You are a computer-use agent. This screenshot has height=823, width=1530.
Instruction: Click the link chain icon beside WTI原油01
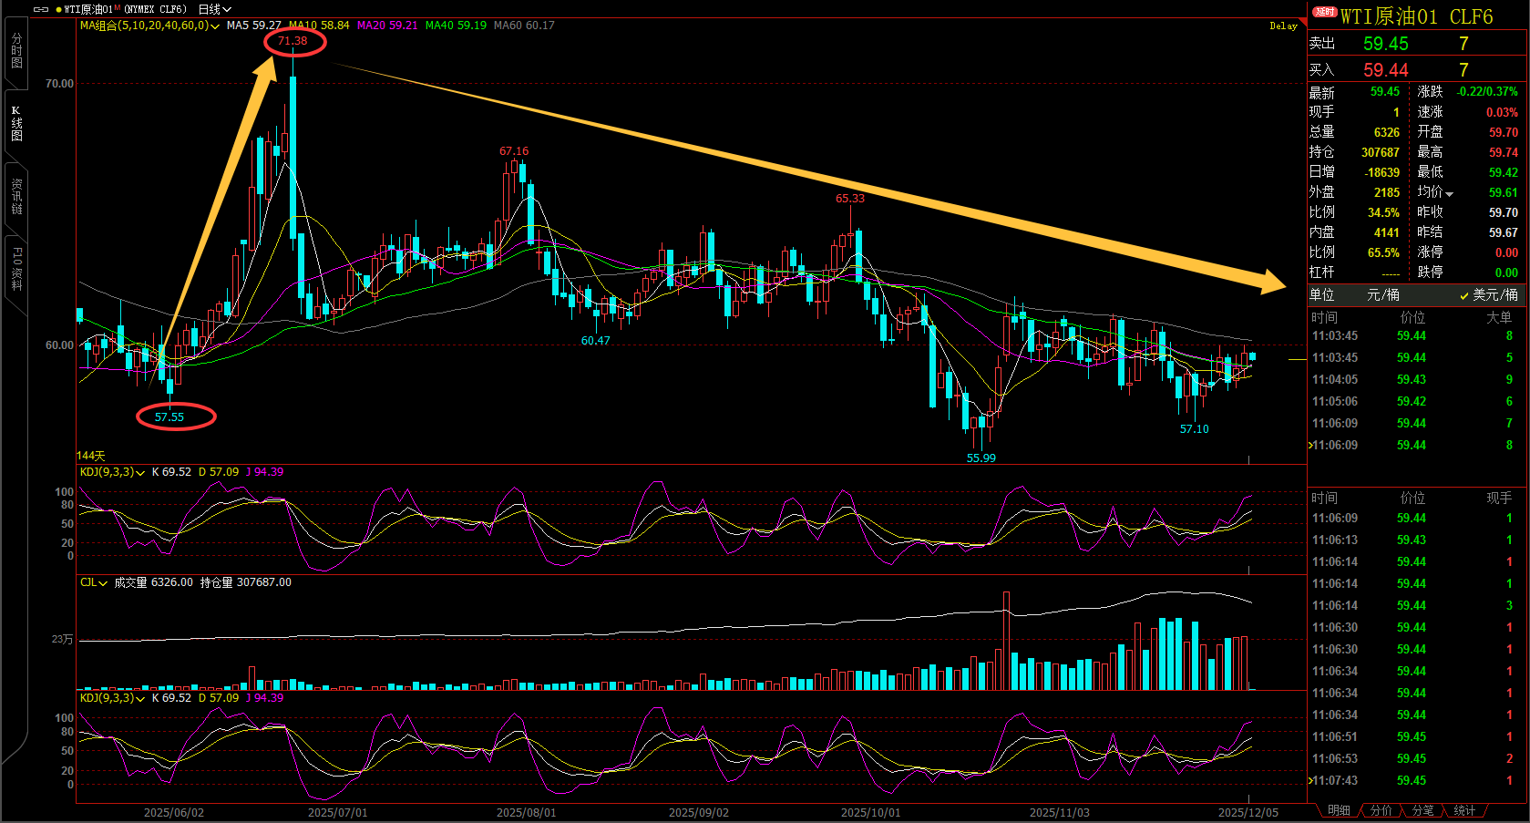click(40, 9)
